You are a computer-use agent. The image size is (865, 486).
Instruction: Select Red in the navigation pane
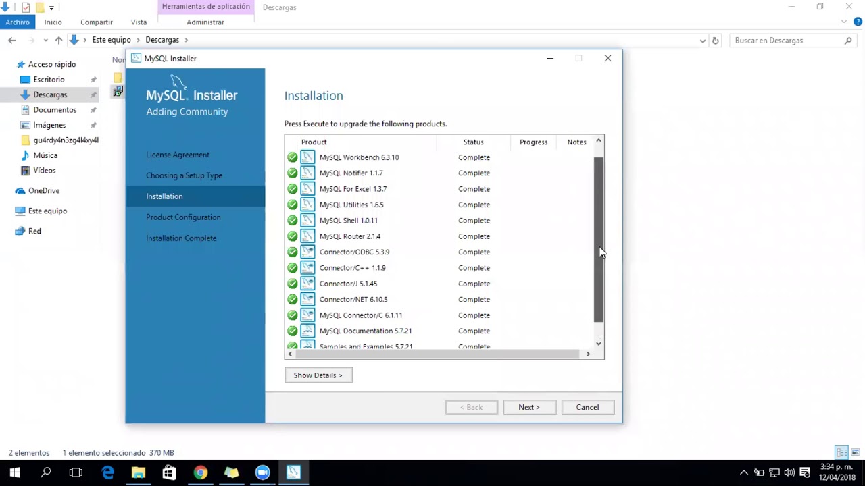coord(34,231)
